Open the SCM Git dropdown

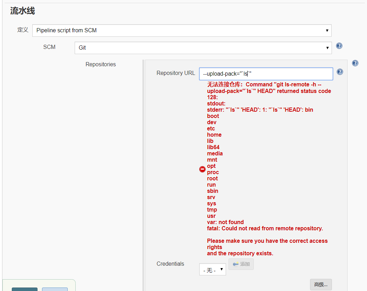click(x=203, y=48)
